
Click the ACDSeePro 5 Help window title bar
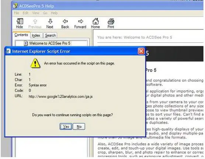point(107,6)
